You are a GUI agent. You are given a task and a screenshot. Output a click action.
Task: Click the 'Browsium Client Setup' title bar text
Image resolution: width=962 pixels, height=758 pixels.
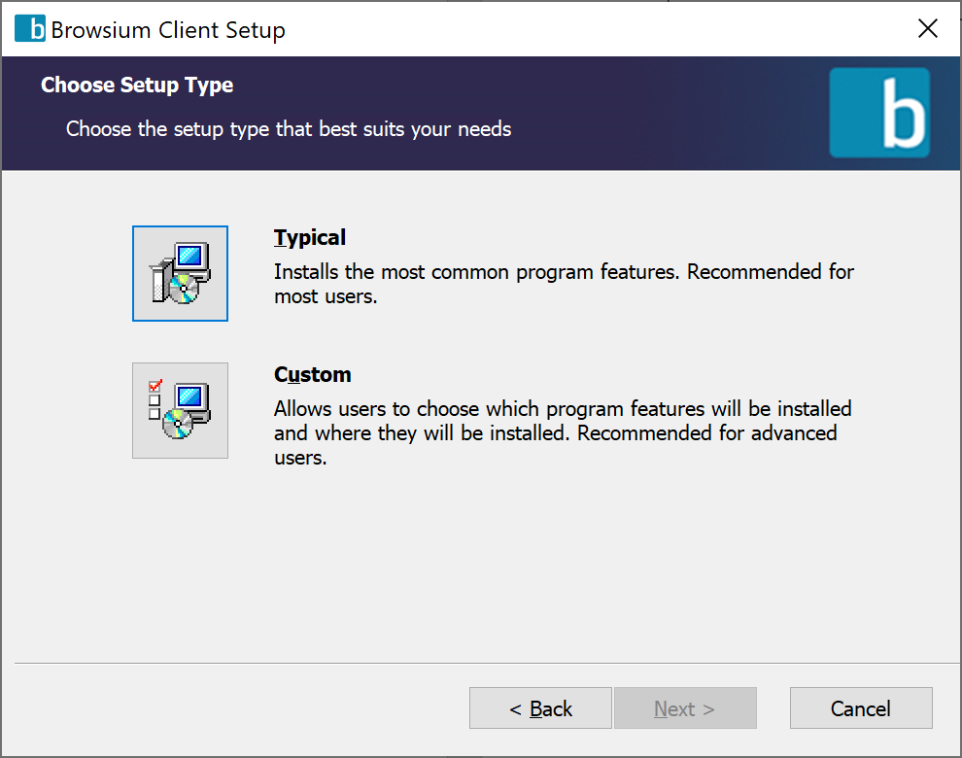tap(168, 30)
